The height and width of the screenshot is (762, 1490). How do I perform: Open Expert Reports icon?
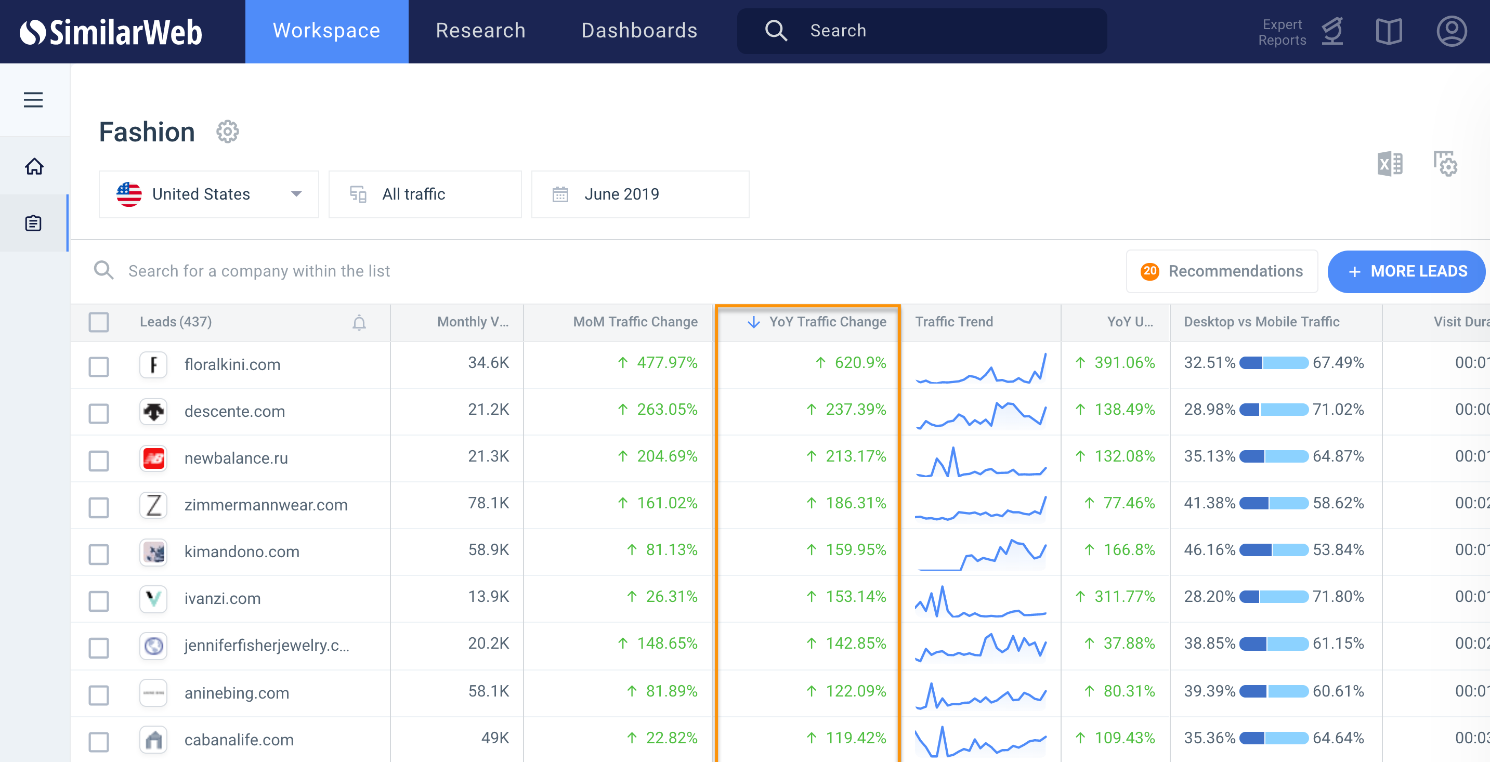(x=1331, y=31)
